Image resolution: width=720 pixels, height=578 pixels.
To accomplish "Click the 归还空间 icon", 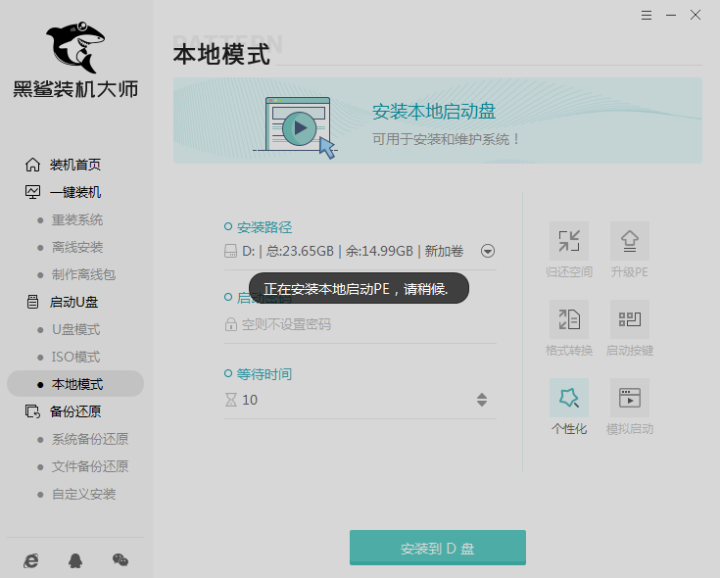I will click(568, 241).
